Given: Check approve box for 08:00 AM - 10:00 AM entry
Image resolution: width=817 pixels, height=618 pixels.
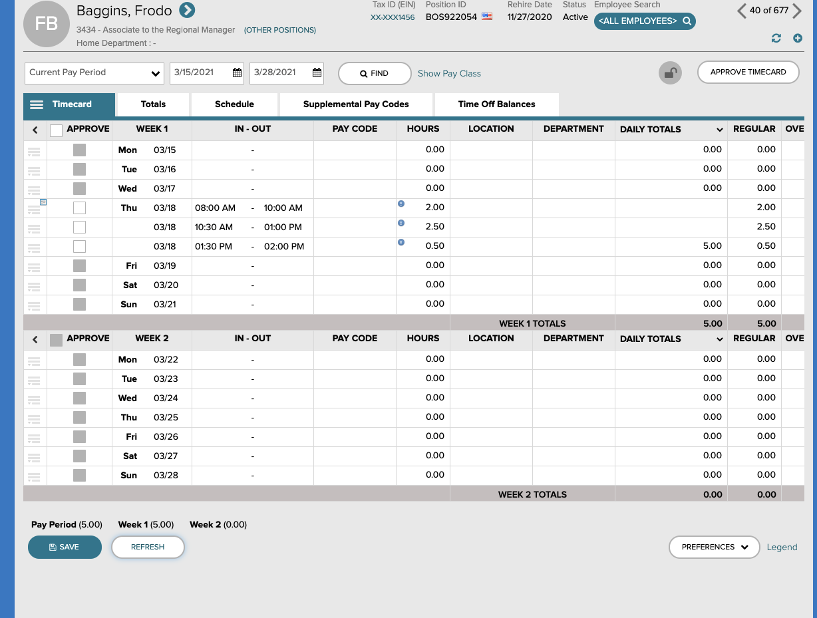Looking at the screenshot, I should pyautogui.click(x=79, y=208).
